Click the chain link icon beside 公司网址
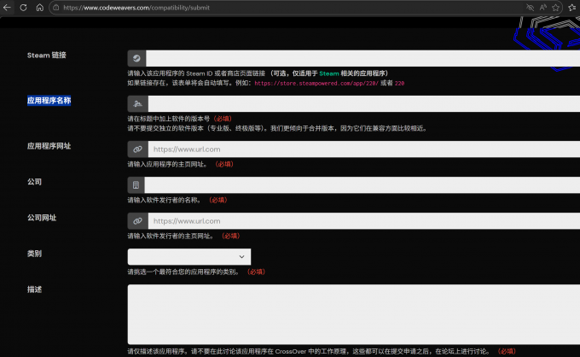 coord(136,221)
